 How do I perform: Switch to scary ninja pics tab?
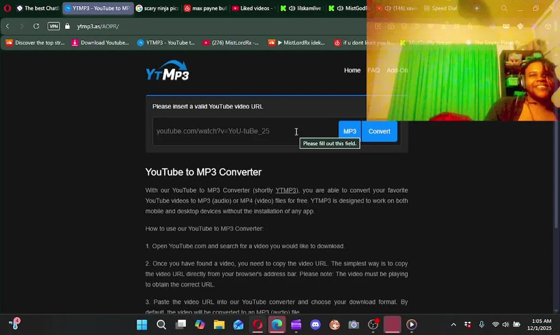pyautogui.click(x=157, y=8)
